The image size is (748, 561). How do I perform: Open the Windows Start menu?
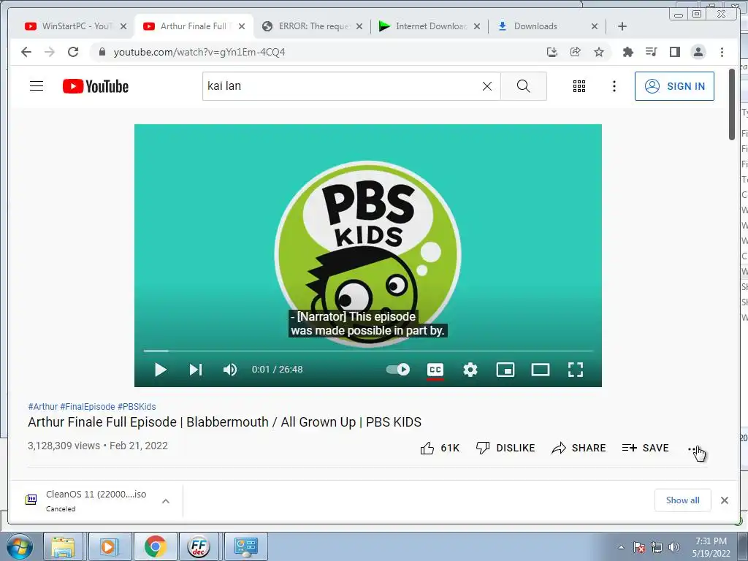tap(20, 546)
